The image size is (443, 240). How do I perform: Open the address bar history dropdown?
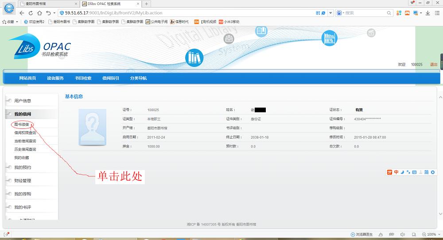pyautogui.click(x=330, y=13)
